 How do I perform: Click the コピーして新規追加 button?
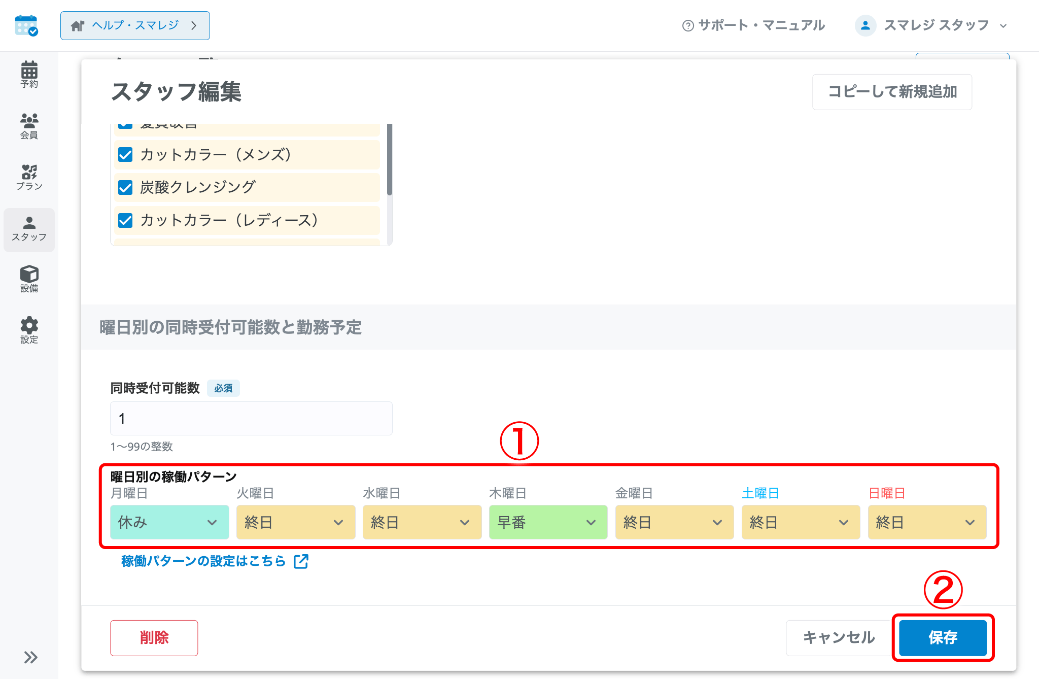click(892, 92)
